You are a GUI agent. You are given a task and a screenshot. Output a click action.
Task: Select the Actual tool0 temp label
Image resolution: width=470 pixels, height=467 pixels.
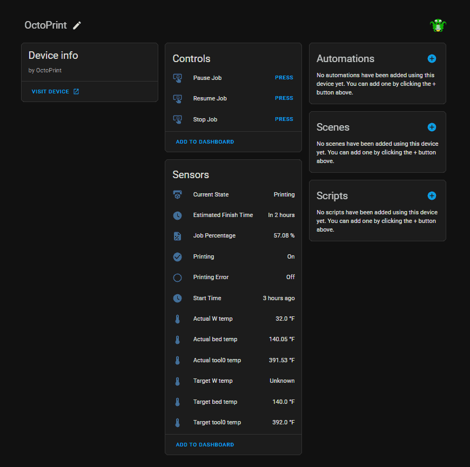click(217, 360)
